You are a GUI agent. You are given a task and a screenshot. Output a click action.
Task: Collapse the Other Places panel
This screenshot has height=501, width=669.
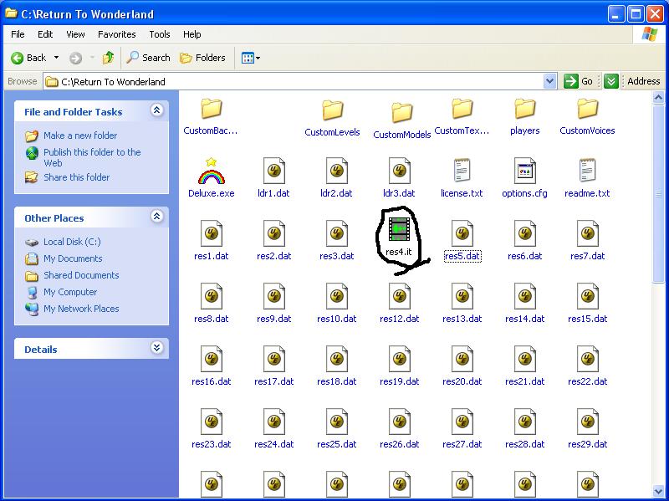point(156,217)
